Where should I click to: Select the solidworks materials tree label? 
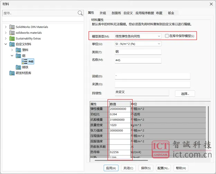click(29, 33)
